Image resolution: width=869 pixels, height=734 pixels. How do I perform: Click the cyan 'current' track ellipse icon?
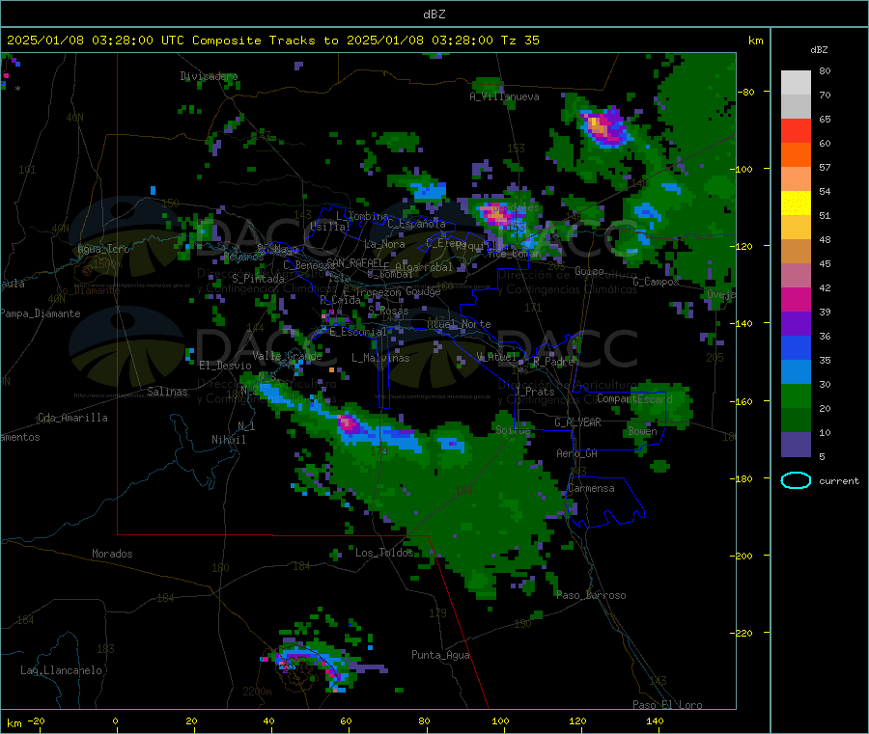796,480
